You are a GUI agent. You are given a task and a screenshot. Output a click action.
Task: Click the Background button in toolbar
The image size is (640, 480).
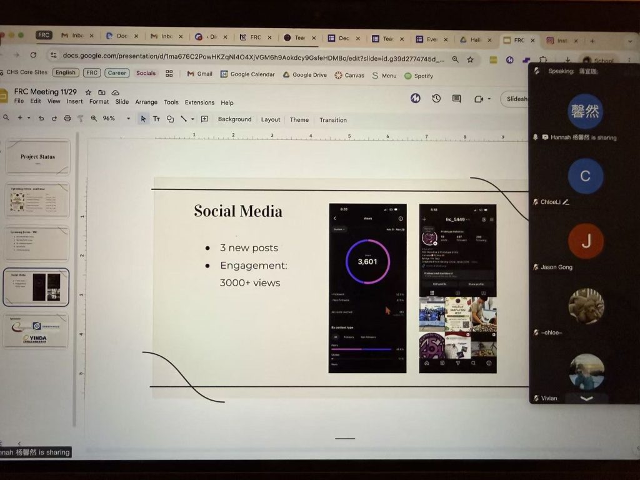coord(234,119)
